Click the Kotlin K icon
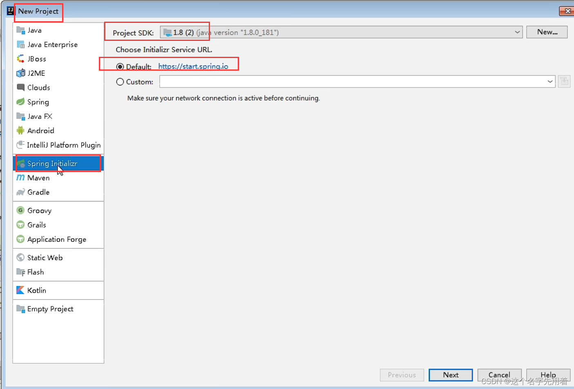This screenshot has width=574, height=389. pos(20,290)
